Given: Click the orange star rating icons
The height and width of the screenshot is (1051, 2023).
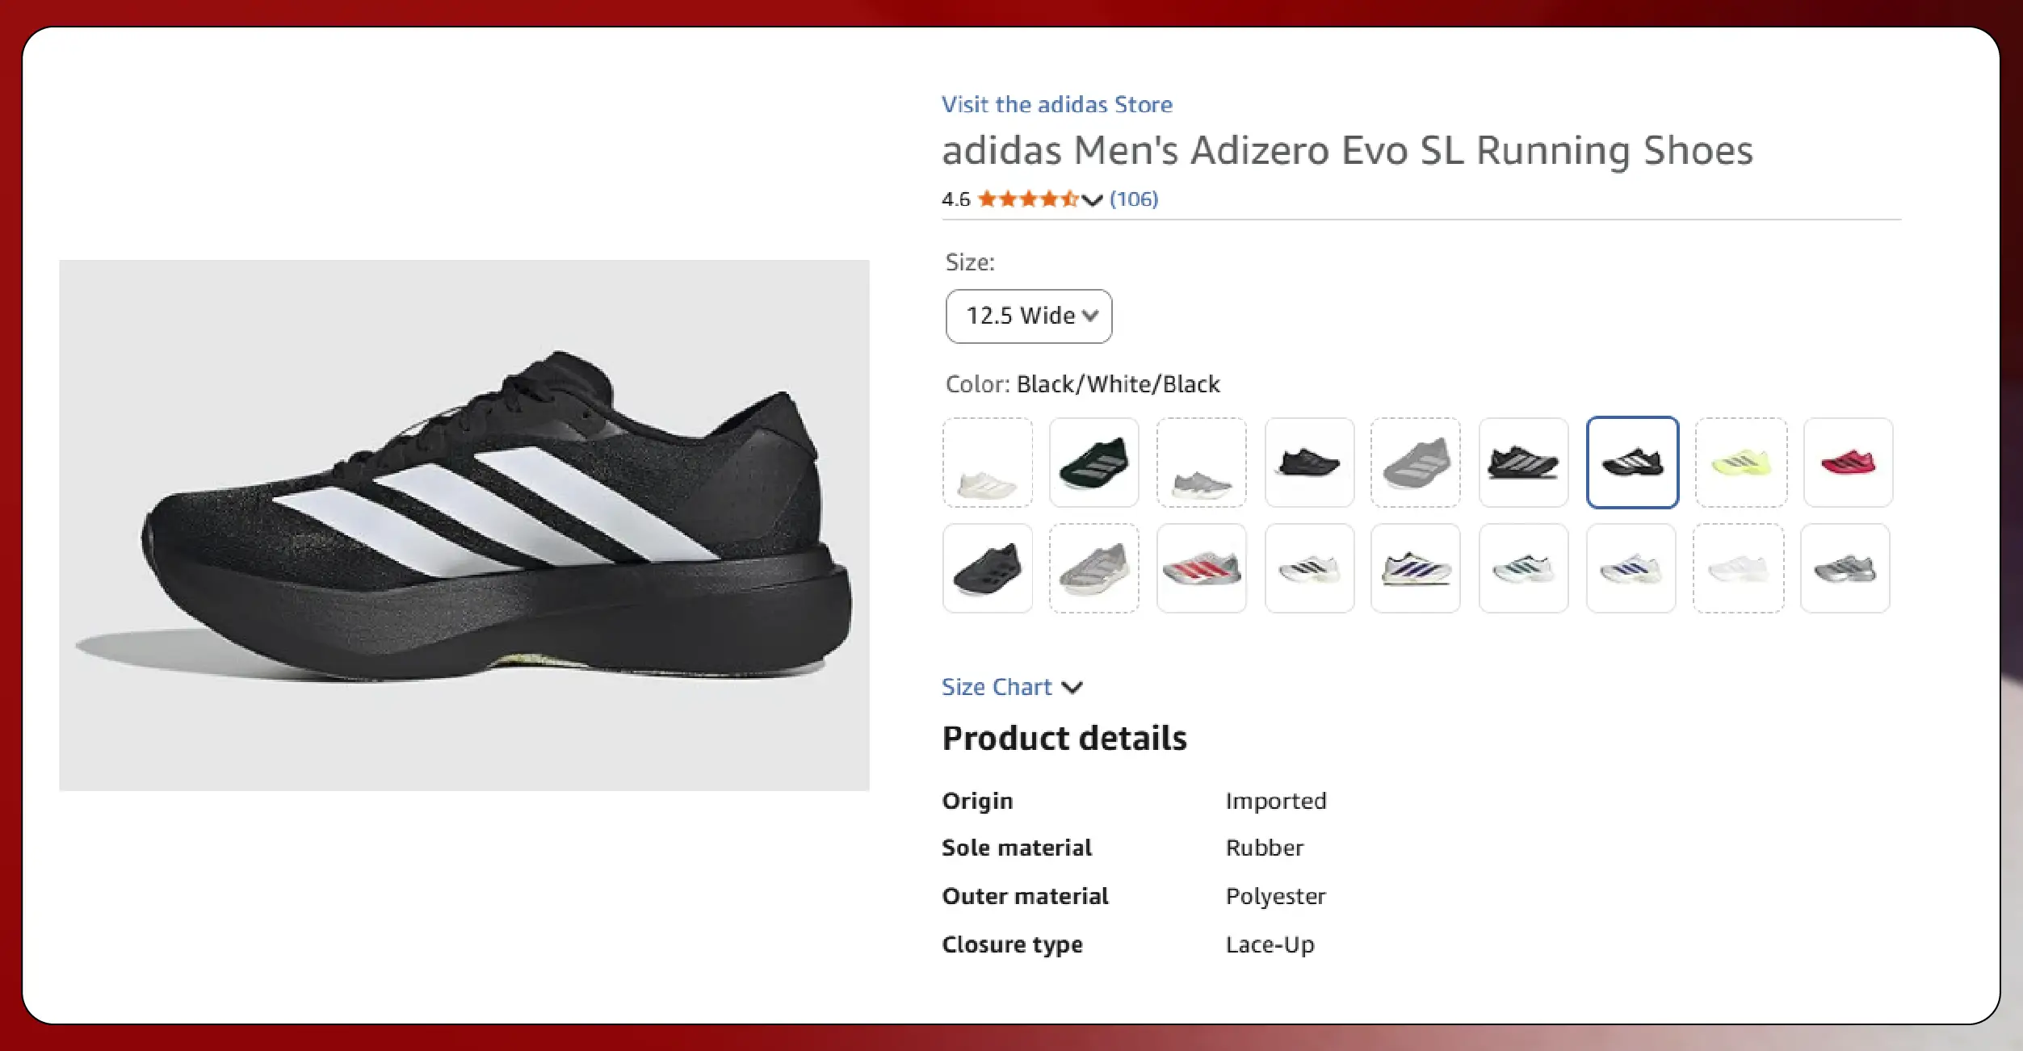Looking at the screenshot, I should 1027,199.
